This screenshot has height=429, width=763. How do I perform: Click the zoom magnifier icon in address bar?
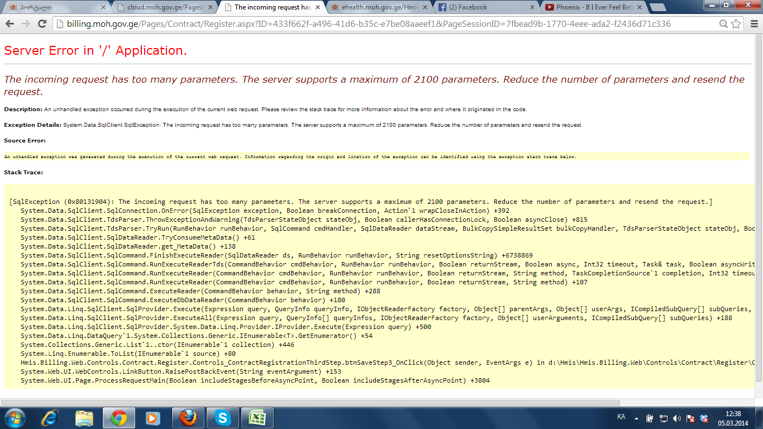click(x=724, y=24)
